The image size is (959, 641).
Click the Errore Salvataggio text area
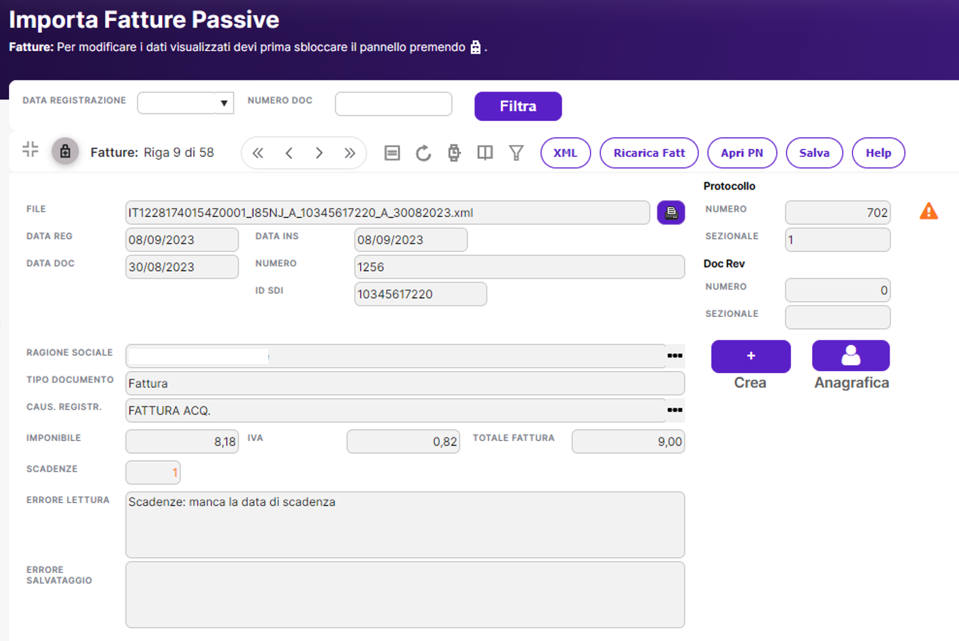tap(405, 595)
